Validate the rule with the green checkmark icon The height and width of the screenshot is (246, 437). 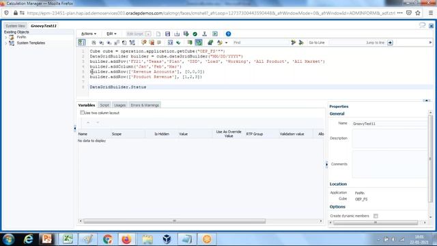[x=195, y=34]
